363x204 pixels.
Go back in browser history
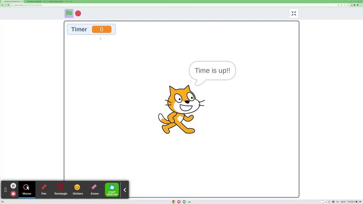coord(2,5)
